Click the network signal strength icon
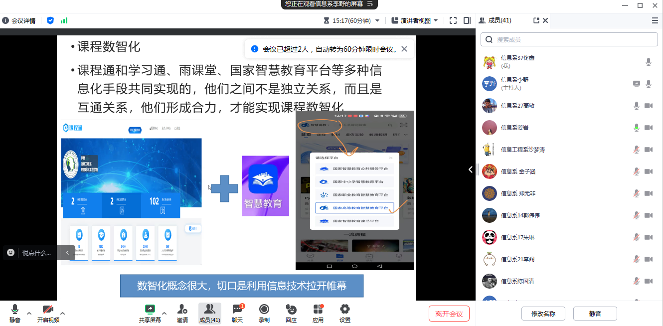The image size is (663, 326). (x=64, y=20)
